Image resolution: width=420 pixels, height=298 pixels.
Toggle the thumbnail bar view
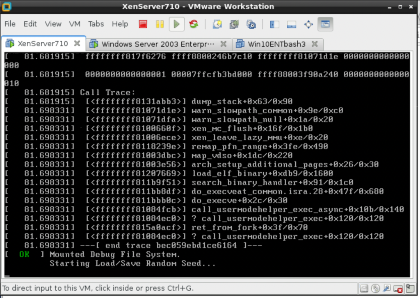tap(292, 24)
